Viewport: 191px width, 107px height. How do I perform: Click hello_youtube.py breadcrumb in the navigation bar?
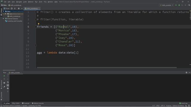click(15, 5)
